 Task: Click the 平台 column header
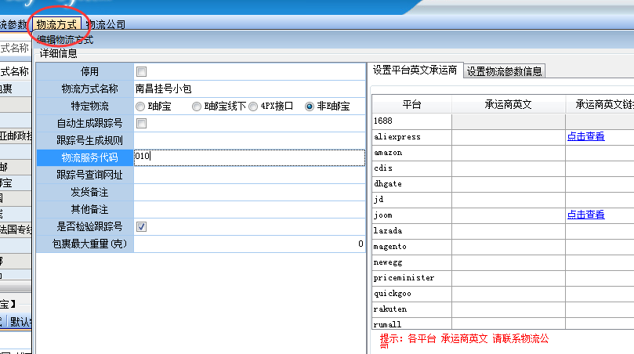(x=411, y=105)
